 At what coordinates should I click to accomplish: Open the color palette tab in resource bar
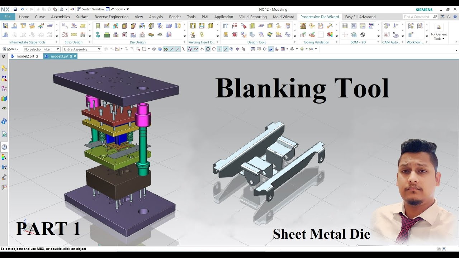[4, 157]
